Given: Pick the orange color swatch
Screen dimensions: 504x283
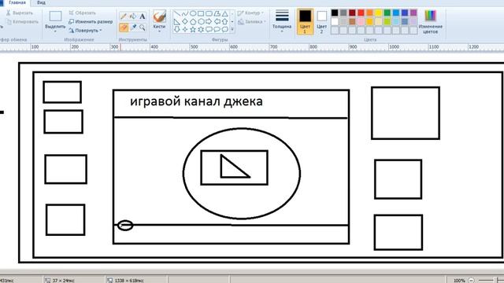Looking at the screenshot, I should [370, 13].
